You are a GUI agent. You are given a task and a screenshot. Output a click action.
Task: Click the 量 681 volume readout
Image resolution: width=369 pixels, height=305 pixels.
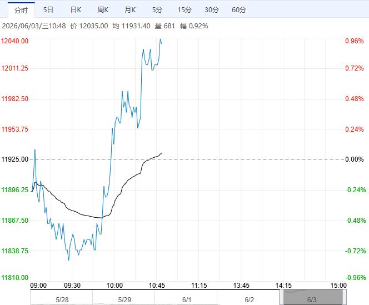[x=164, y=26]
